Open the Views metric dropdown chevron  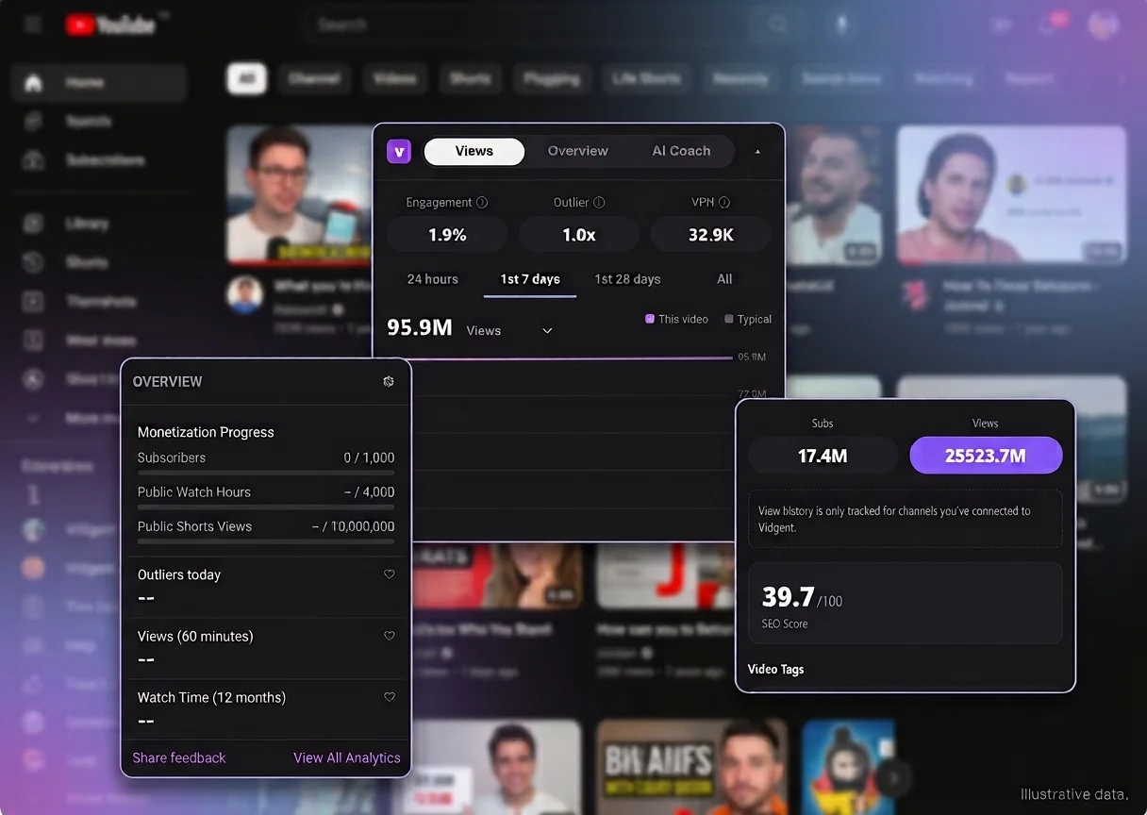point(547,330)
